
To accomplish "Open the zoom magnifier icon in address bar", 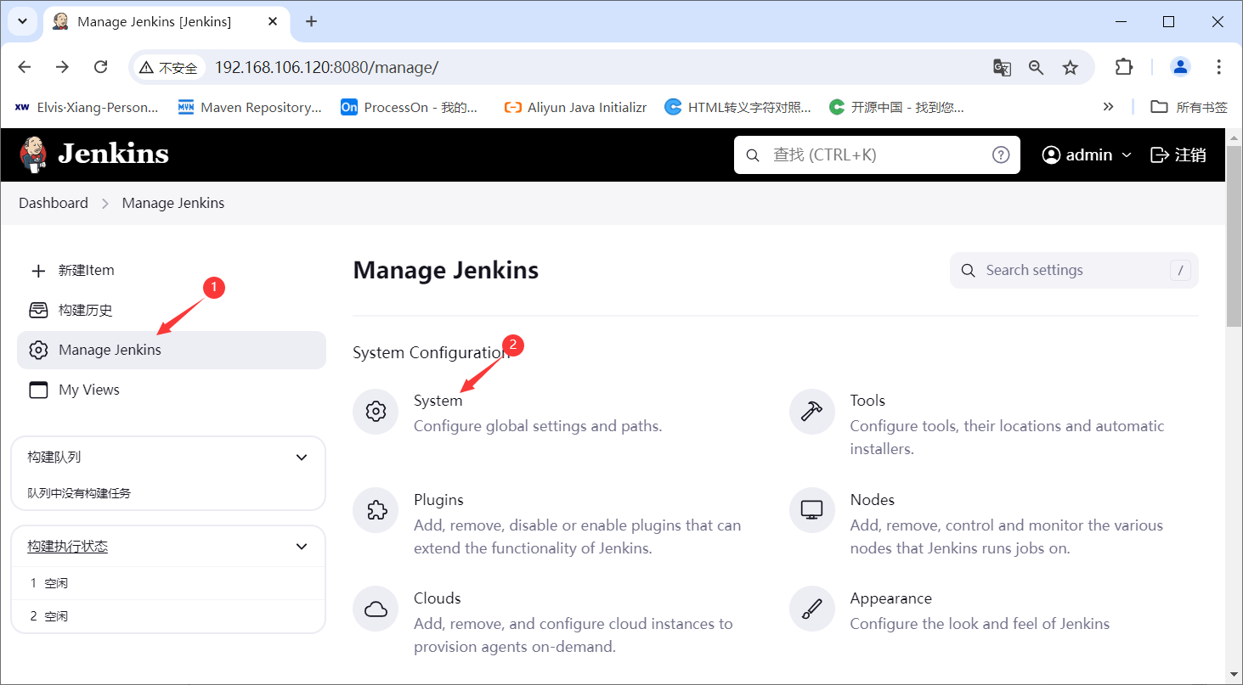I will (1036, 67).
